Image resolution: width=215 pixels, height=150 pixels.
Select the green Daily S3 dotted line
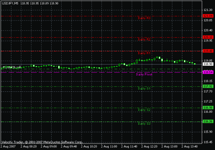coord(101,122)
